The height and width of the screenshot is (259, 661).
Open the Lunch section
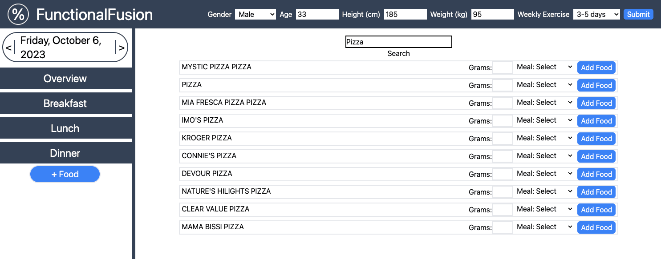(x=65, y=128)
